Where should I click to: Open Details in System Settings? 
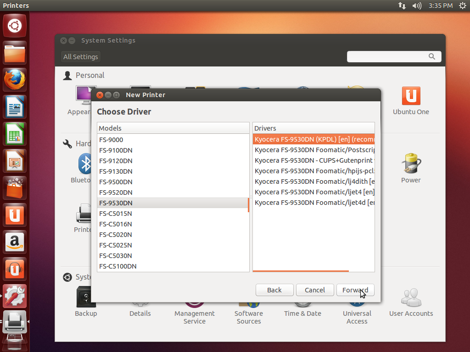tap(140, 310)
